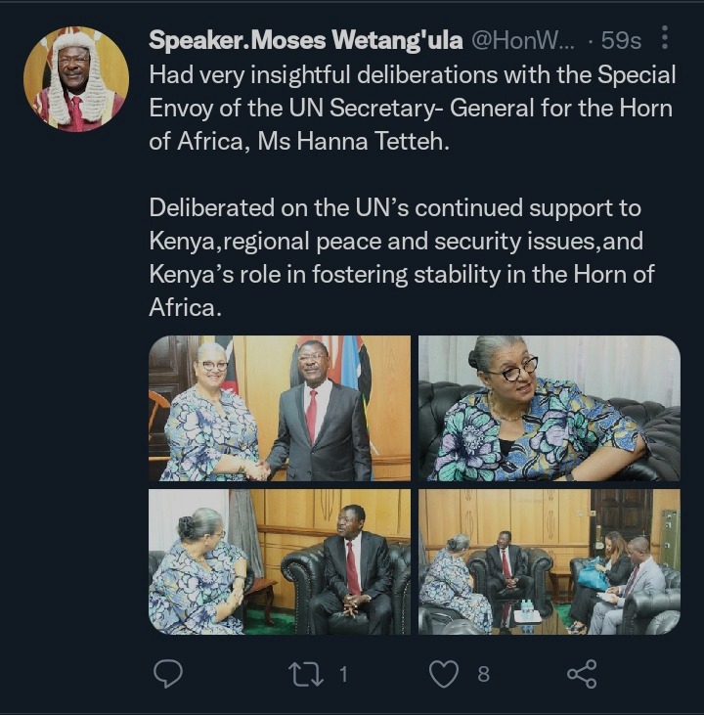Click the word 'Africa.' ending the tweet
This screenshot has height=715, width=704.
185,308
